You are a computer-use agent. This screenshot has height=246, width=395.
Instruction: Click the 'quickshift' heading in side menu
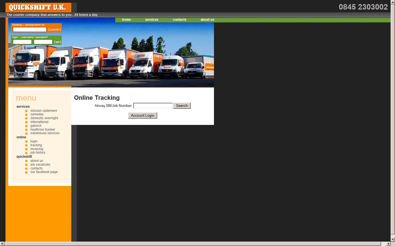[24, 157]
